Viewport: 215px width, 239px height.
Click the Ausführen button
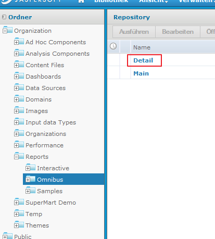click(x=134, y=32)
